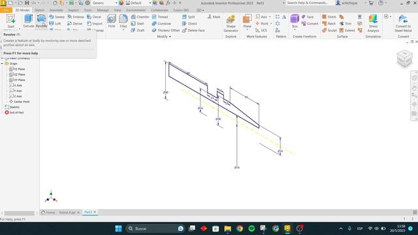Open the fx Parameters icon

pyautogui.click(x=168, y=3)
